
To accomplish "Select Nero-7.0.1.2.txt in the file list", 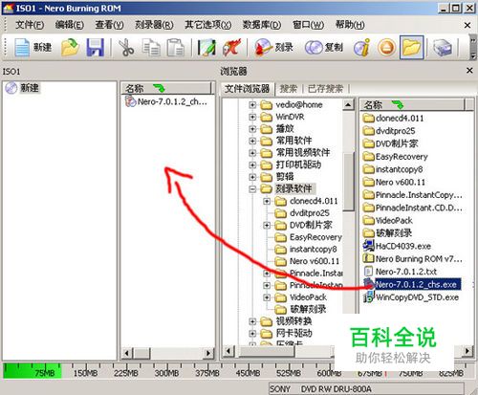I will [401, 272].
